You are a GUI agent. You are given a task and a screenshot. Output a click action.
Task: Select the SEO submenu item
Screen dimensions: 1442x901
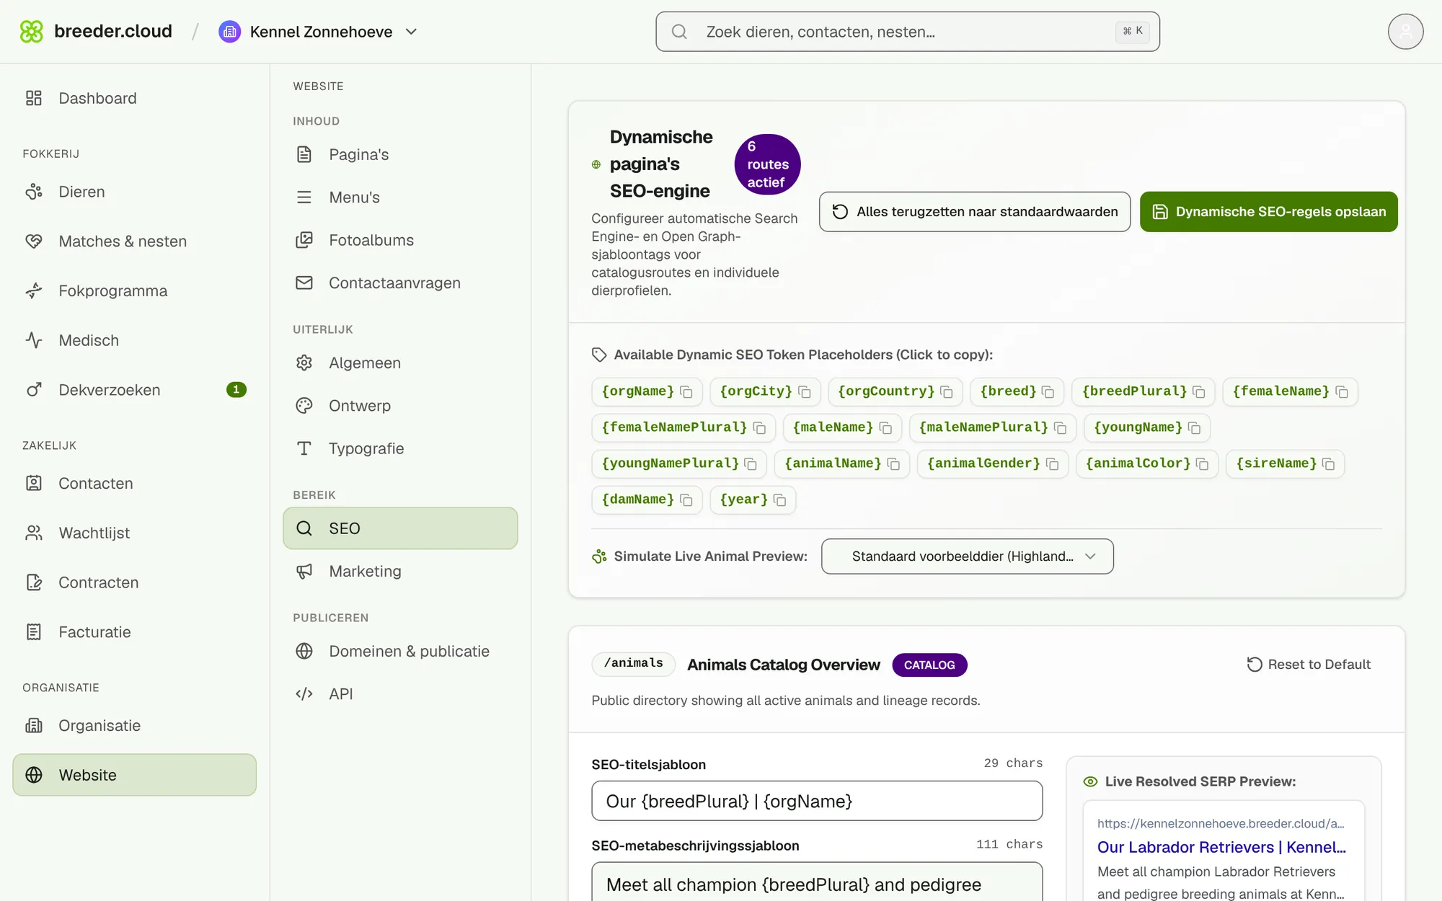(400, 528)
